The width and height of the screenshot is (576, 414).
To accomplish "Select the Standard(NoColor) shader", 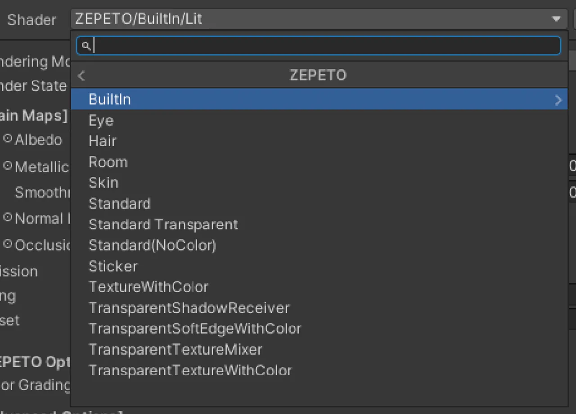I will pyautogui.click(x=153, y=245).
